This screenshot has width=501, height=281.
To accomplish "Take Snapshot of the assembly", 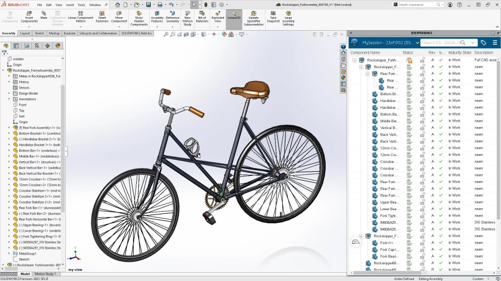I will [273, 17].
